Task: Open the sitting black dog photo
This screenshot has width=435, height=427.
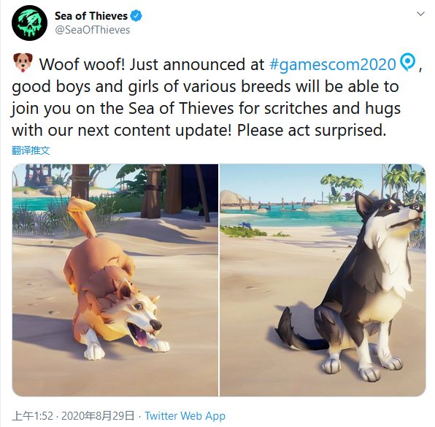Action: pos(323,280)
